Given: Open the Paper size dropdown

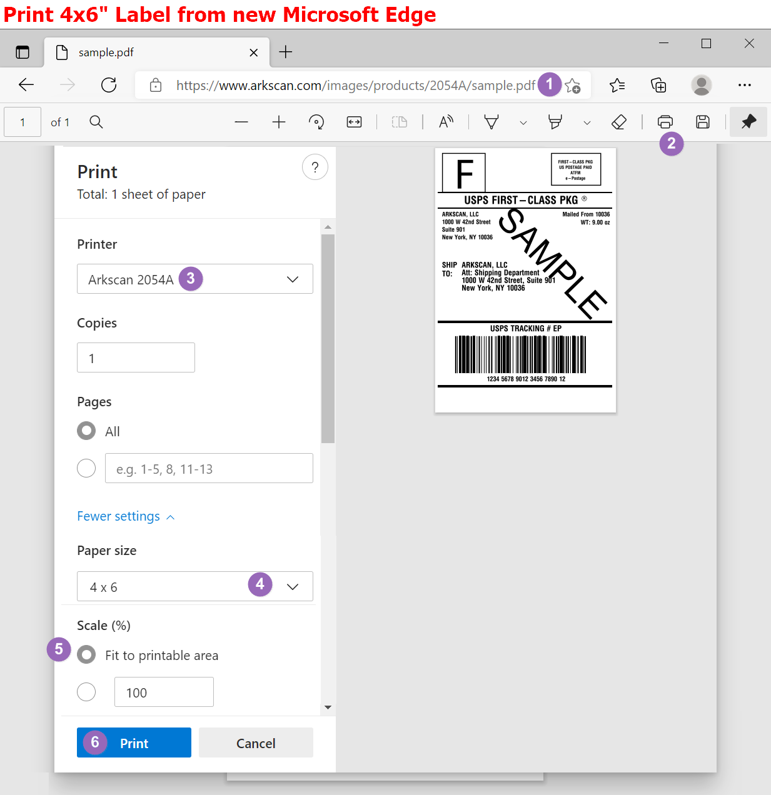Looking at the screenshot, I should pos(195,586).
